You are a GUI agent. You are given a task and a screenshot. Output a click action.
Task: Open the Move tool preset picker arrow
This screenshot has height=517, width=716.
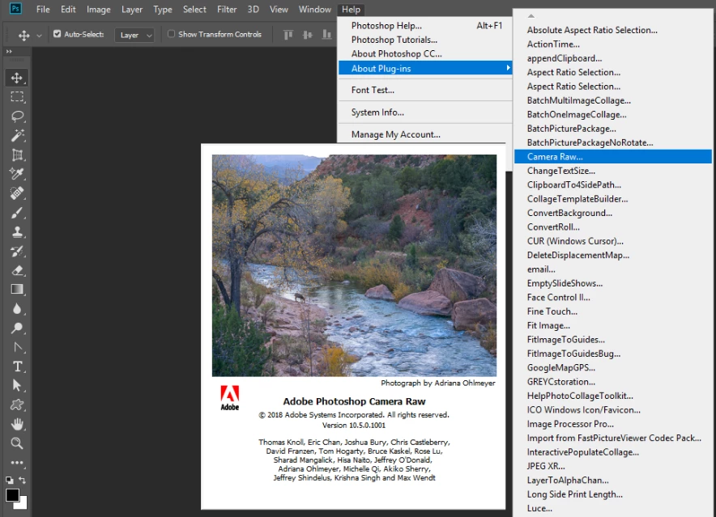point(39,35)
